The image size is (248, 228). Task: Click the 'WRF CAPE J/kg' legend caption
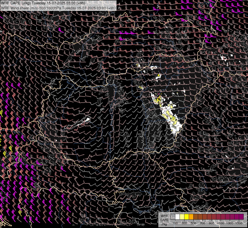(x=164, y=220)
